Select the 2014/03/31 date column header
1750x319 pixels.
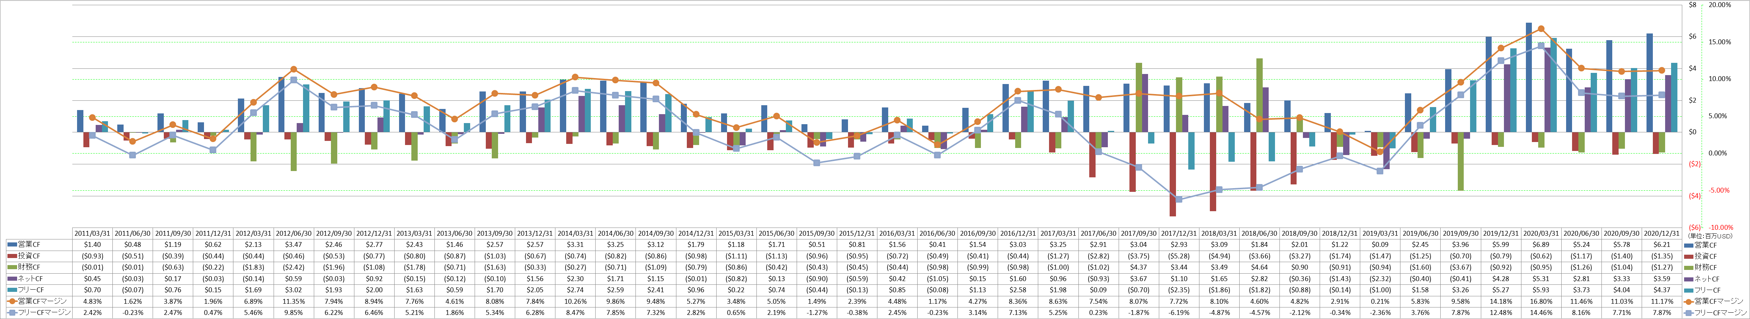click(x=576, y=233)
